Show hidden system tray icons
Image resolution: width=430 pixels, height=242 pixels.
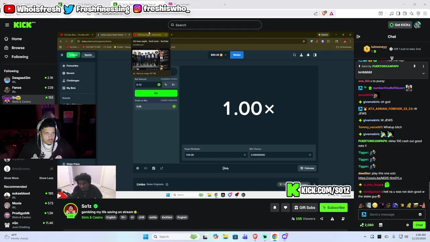pyautogui.click(x=365, y=237)
